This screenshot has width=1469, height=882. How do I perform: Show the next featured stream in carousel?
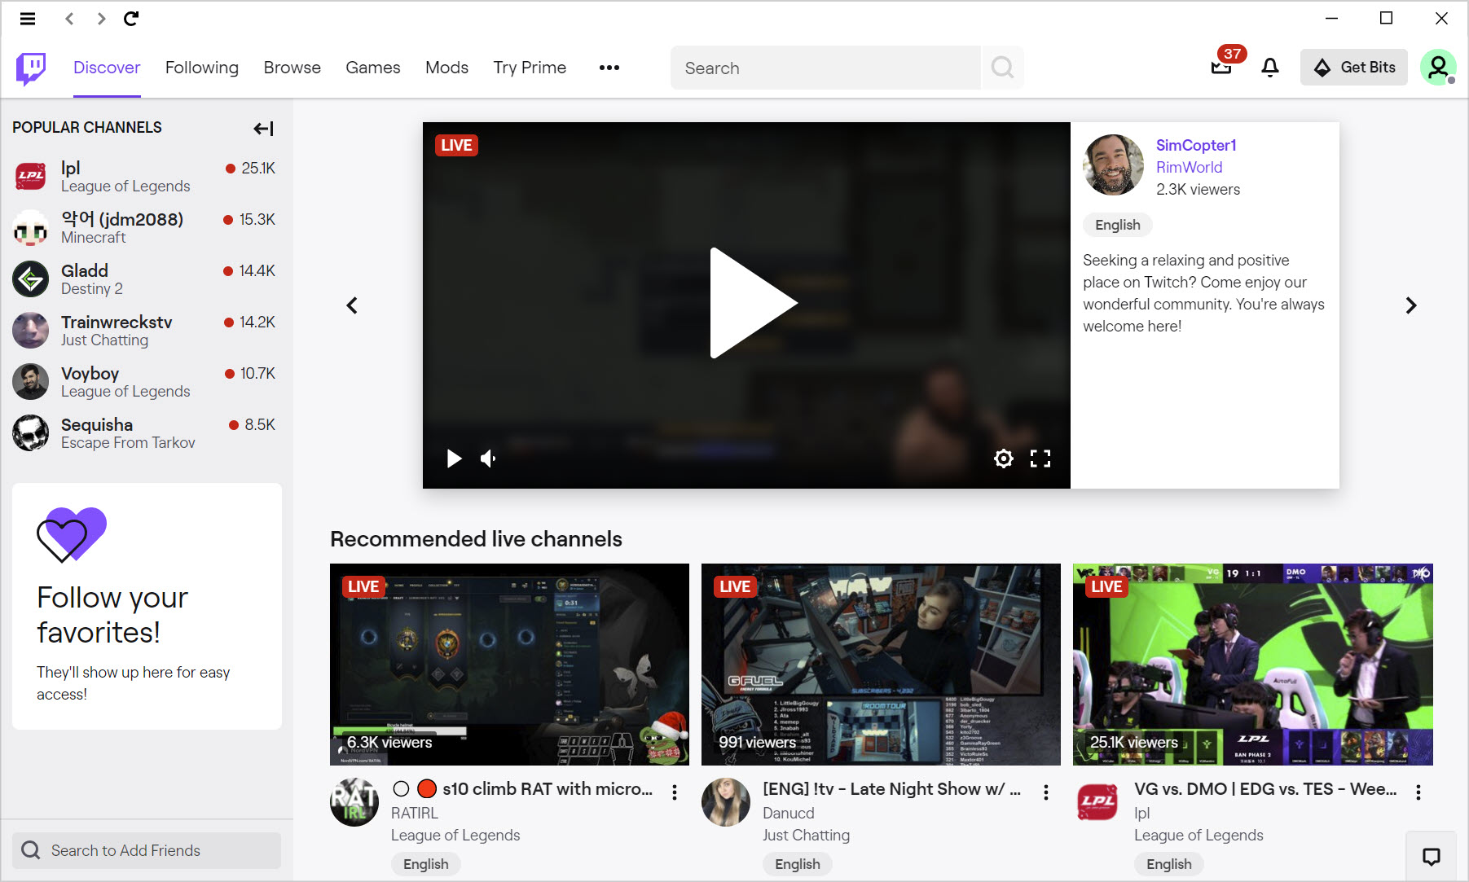[1411, 305]
